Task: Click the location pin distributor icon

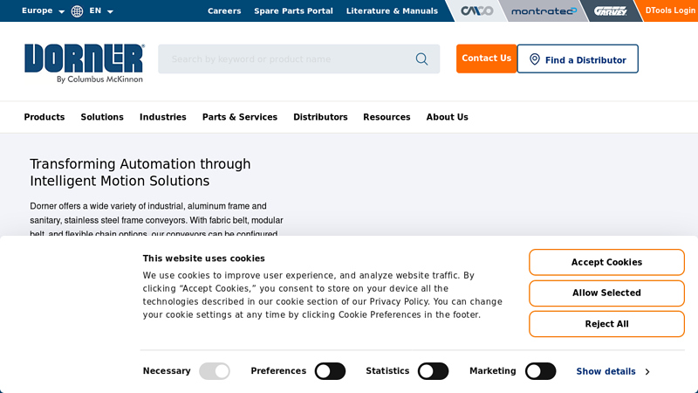Action: (534, 59)
